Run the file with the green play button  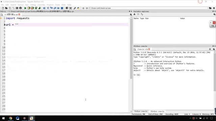coord(25,8)
